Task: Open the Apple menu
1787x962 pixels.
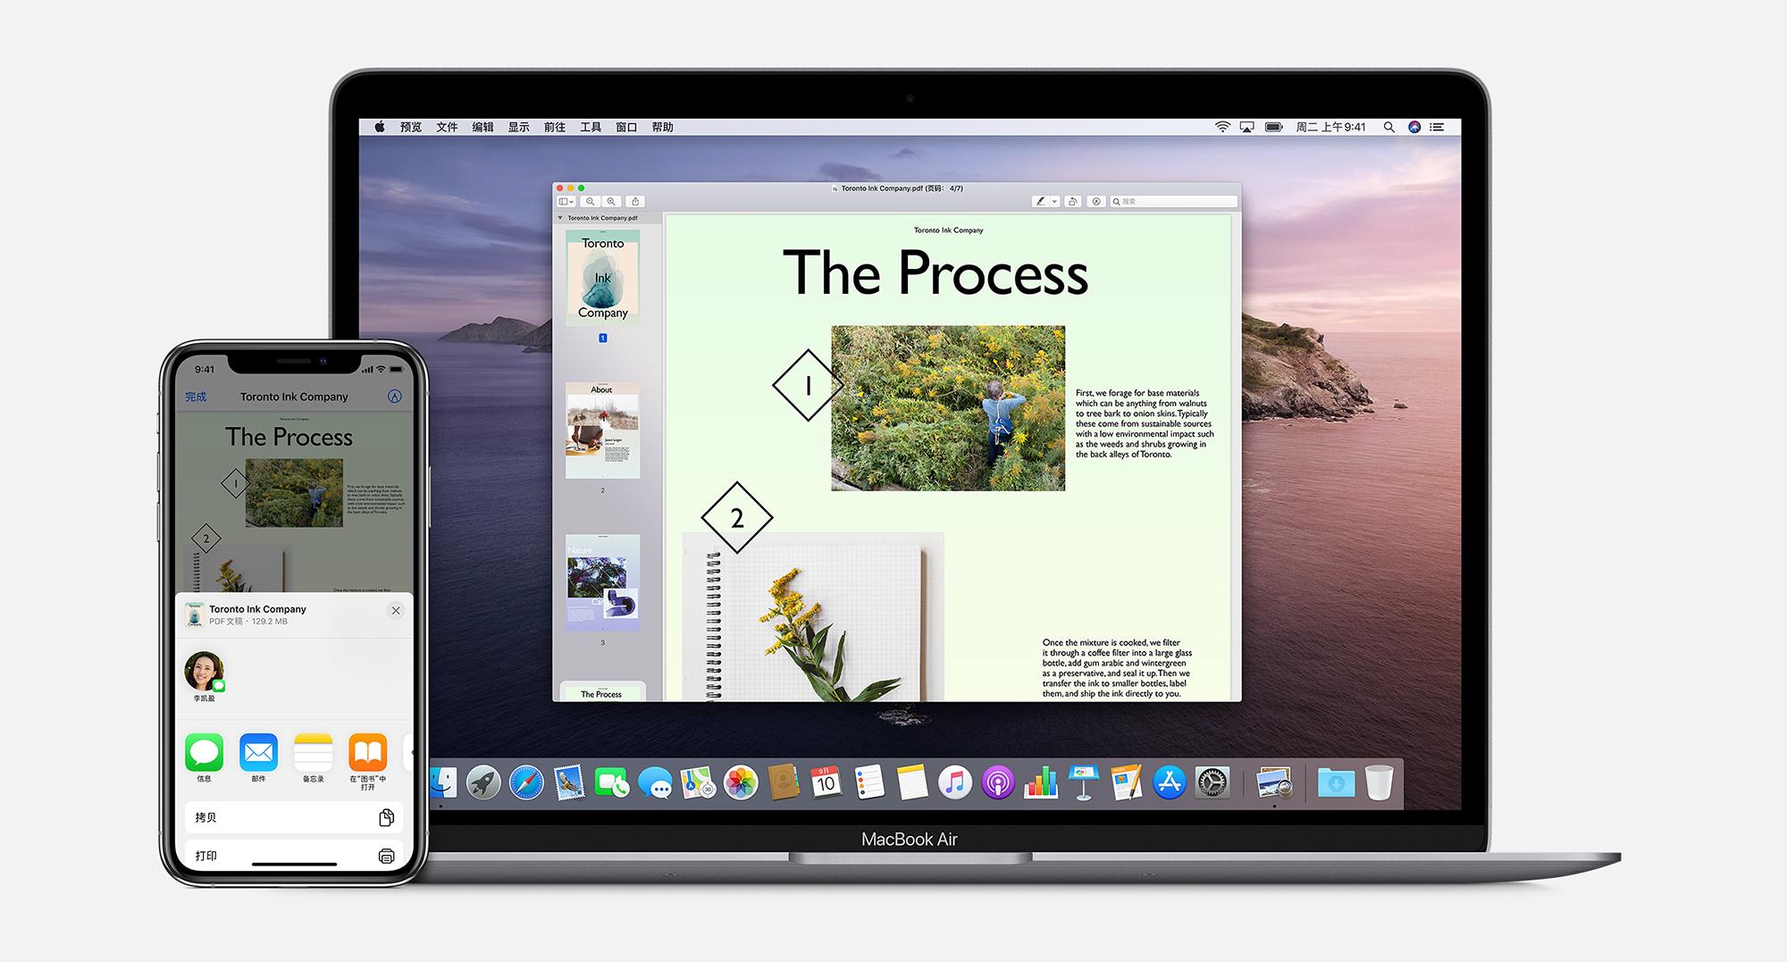Action: [380, 127]
